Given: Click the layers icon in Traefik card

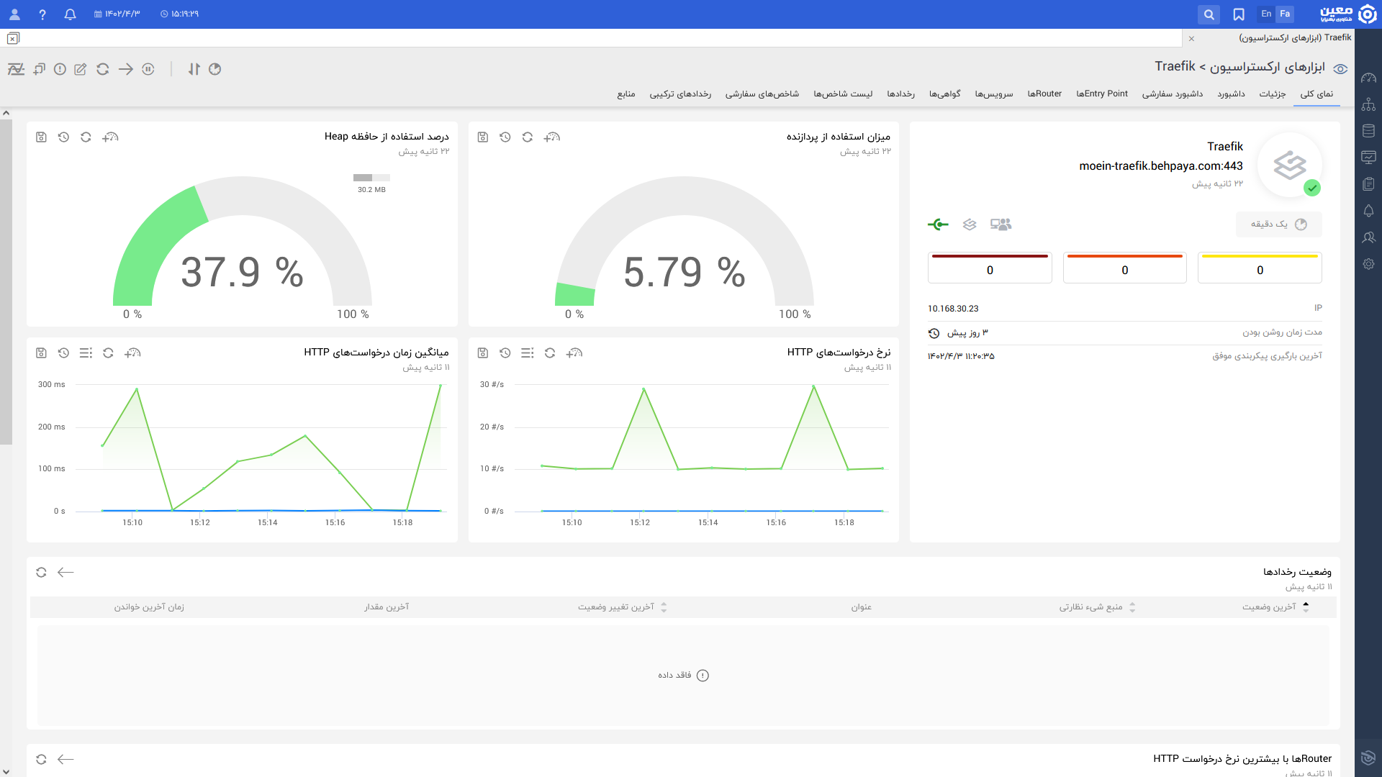Looking at the screenshot, I should (x=970, y=224).
